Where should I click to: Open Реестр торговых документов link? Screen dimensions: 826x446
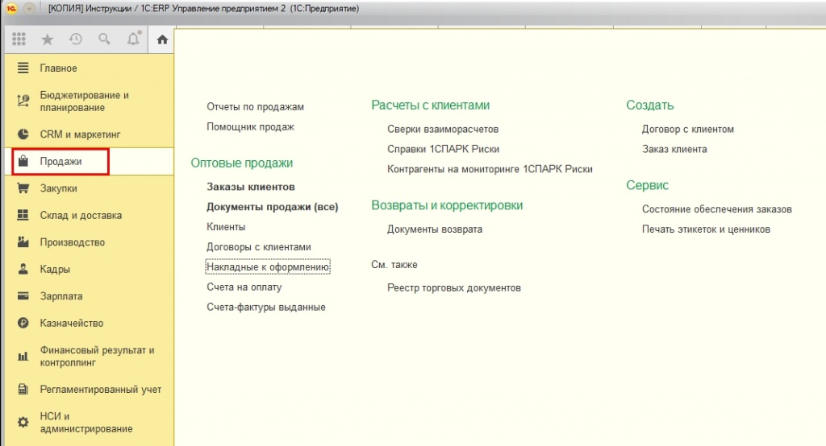point(453,287)
